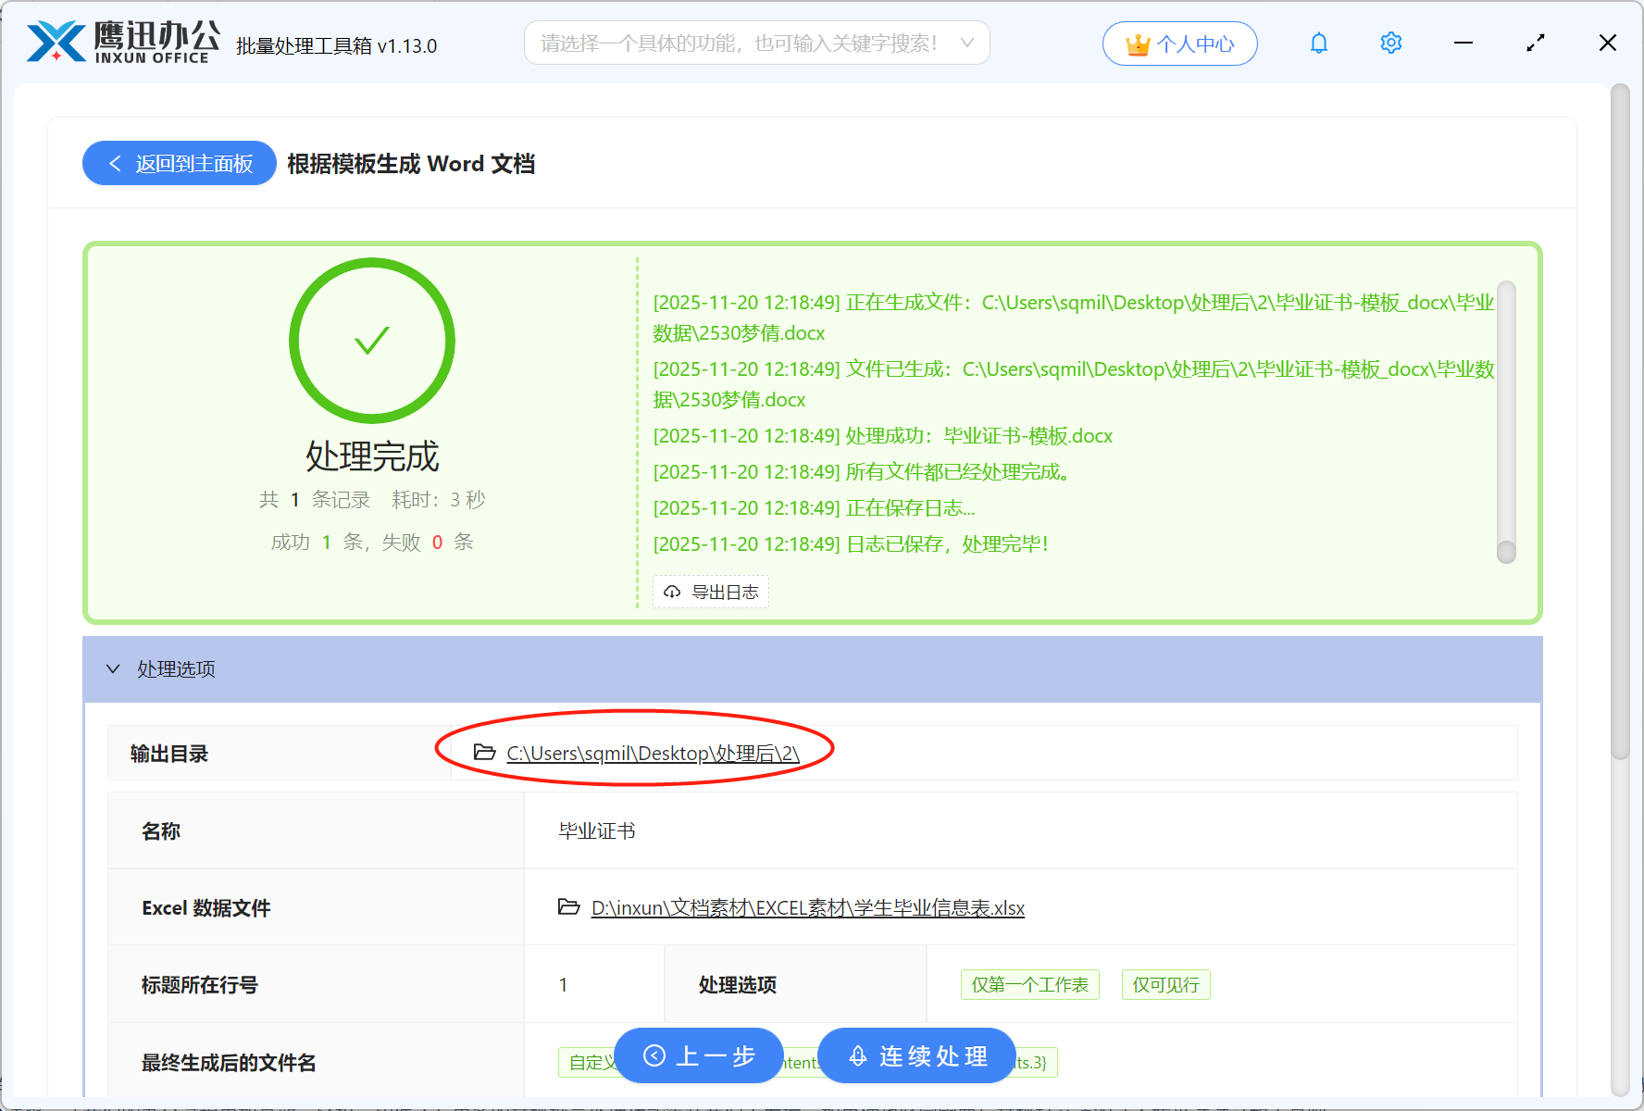The image size is (1644, 1111).
Task: Open the settings gear
Action: point(1390,43)
